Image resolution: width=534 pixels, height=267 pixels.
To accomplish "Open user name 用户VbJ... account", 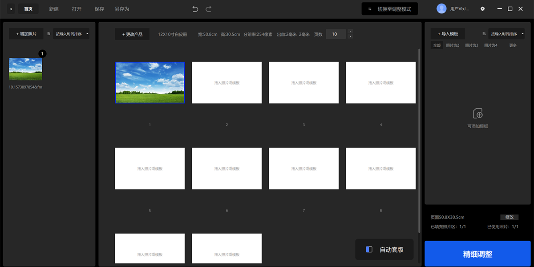I will [x=460, y=9].
